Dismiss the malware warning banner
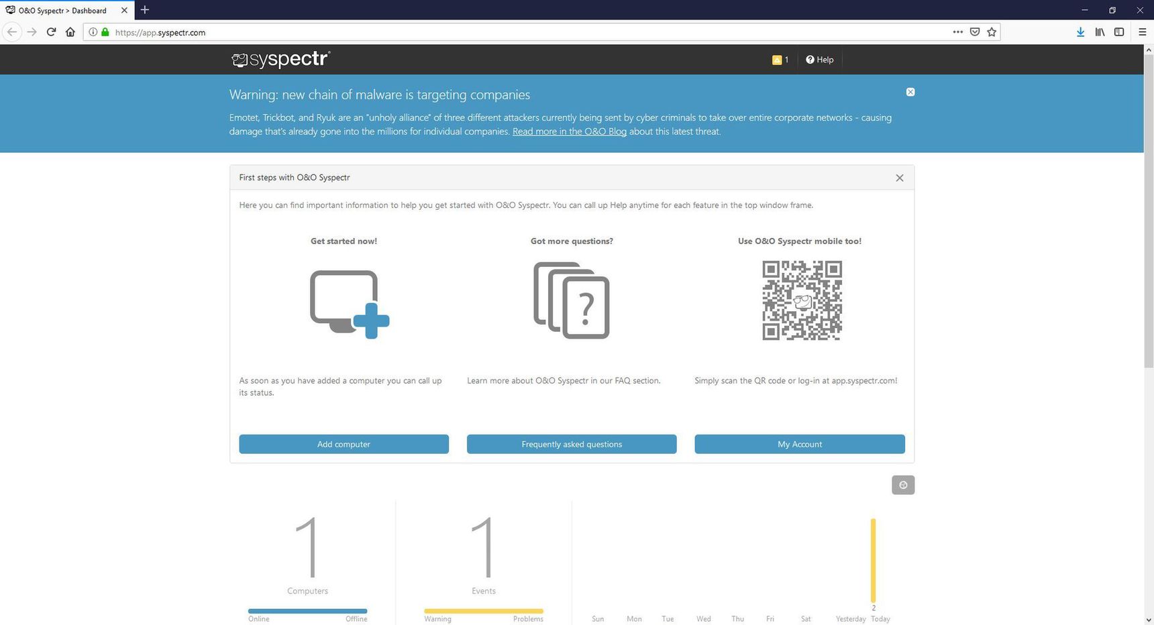 (910, 92)
